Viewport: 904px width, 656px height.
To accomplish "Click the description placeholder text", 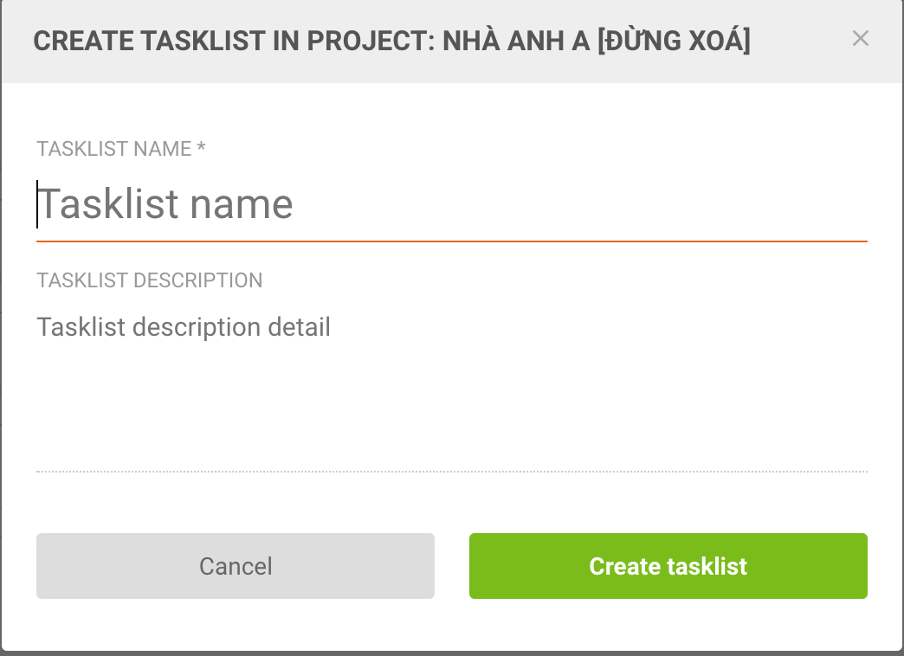I will tap(183, 327).
